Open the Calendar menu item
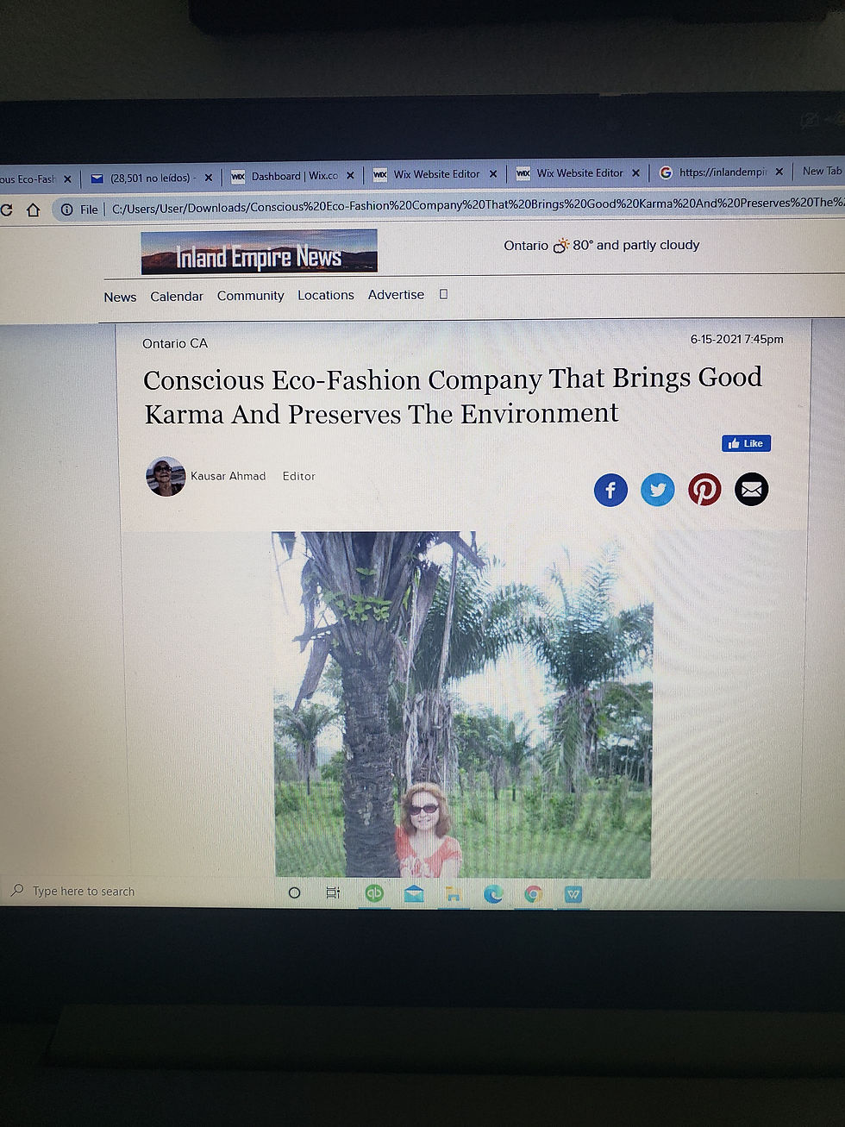 tap(177, 296)
